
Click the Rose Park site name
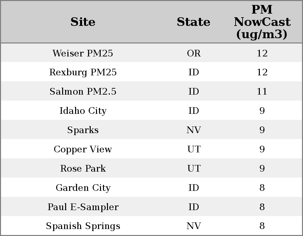[x=83, y=168]
